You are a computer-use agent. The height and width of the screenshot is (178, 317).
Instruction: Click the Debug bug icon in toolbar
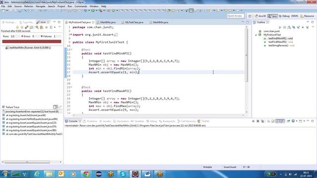point(86,10)
